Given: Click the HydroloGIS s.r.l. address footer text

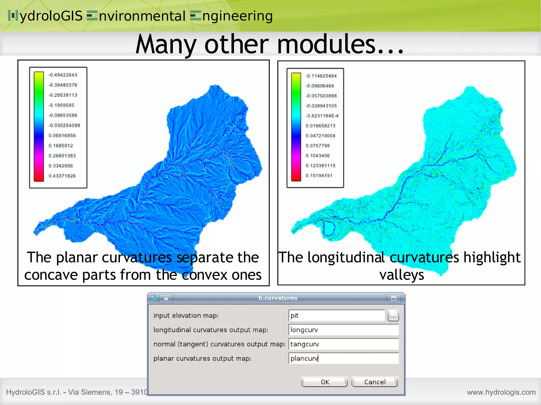Looking at the screenshot, I should 77,392.
